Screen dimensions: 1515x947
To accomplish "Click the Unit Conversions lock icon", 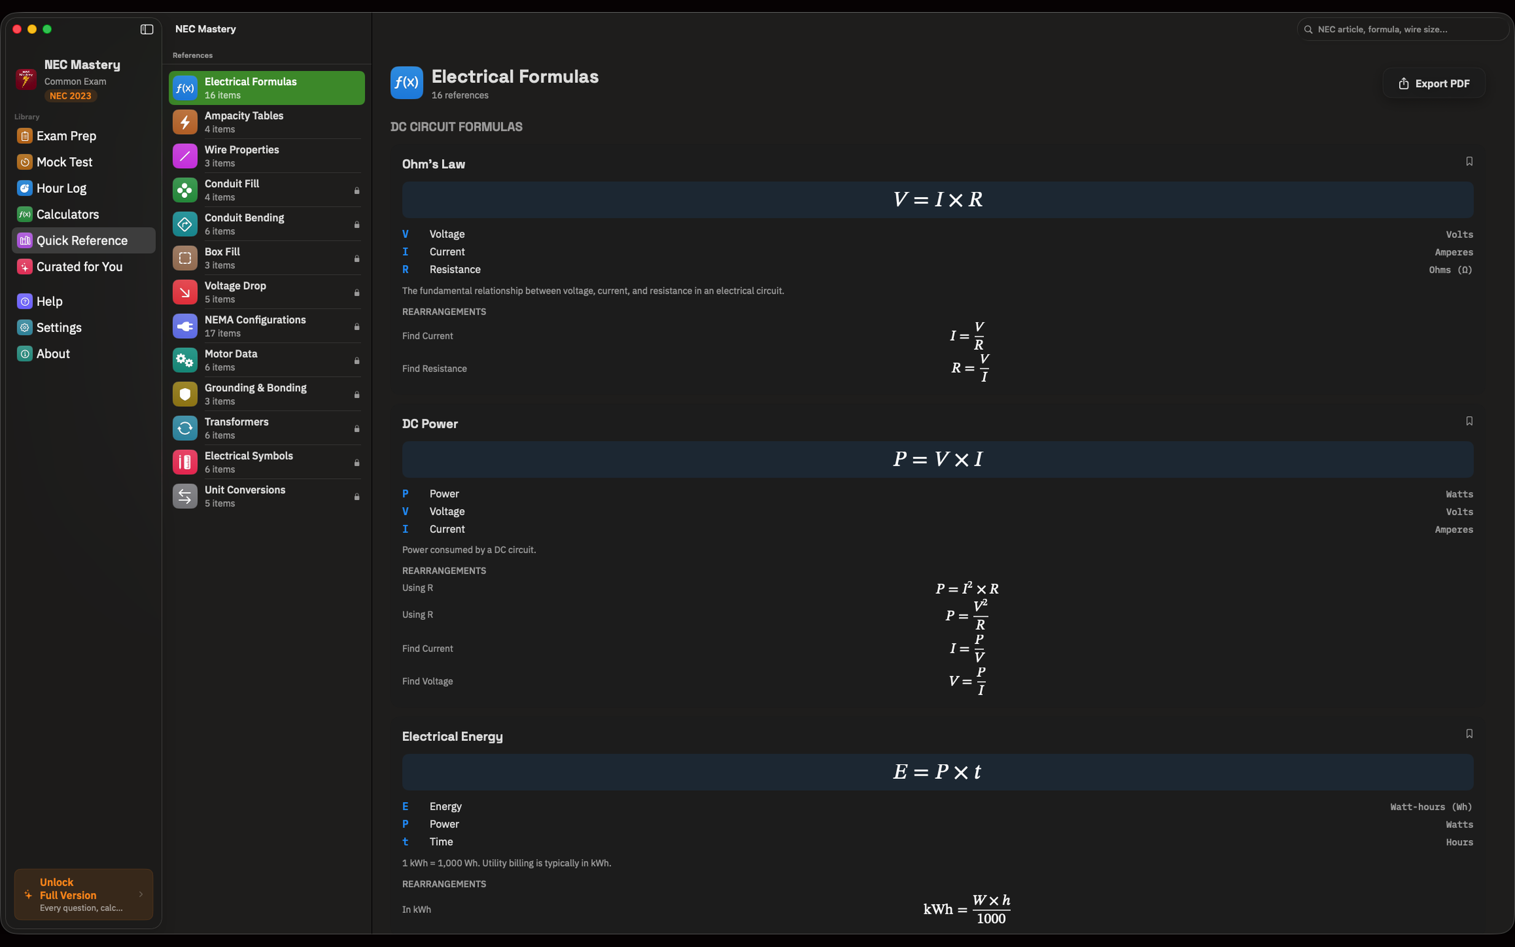I will (357, 497).
